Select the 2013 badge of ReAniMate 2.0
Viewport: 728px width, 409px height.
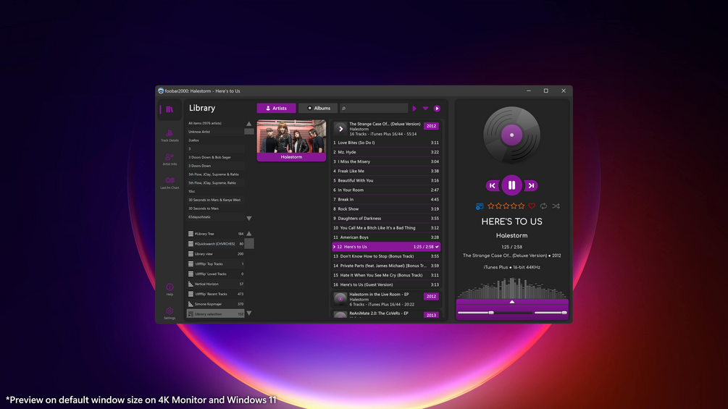[x=431, y=315]
